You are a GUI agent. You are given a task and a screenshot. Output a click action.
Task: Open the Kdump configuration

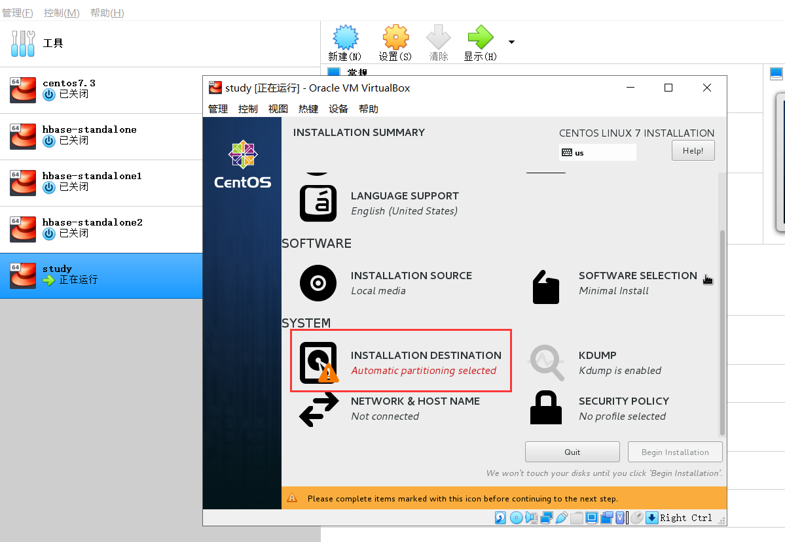(597, 361)
